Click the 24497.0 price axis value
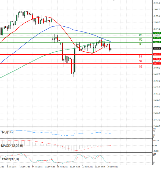This screenshot has height=169, width=161. 157,74
